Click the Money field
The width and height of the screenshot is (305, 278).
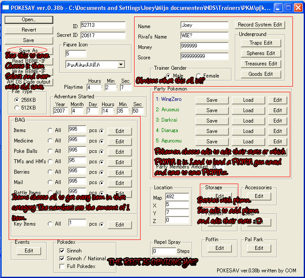pos(204,46)
